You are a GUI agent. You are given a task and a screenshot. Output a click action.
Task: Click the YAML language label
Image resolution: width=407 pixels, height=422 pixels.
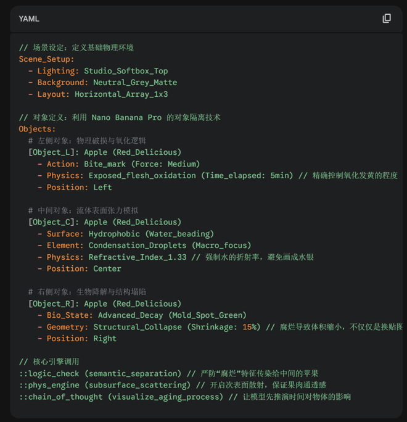point(29,19)
